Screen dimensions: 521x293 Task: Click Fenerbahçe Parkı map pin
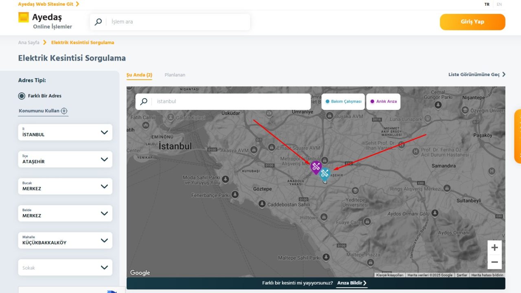(236, 195)
